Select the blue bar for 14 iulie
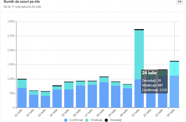 (57, 98)
